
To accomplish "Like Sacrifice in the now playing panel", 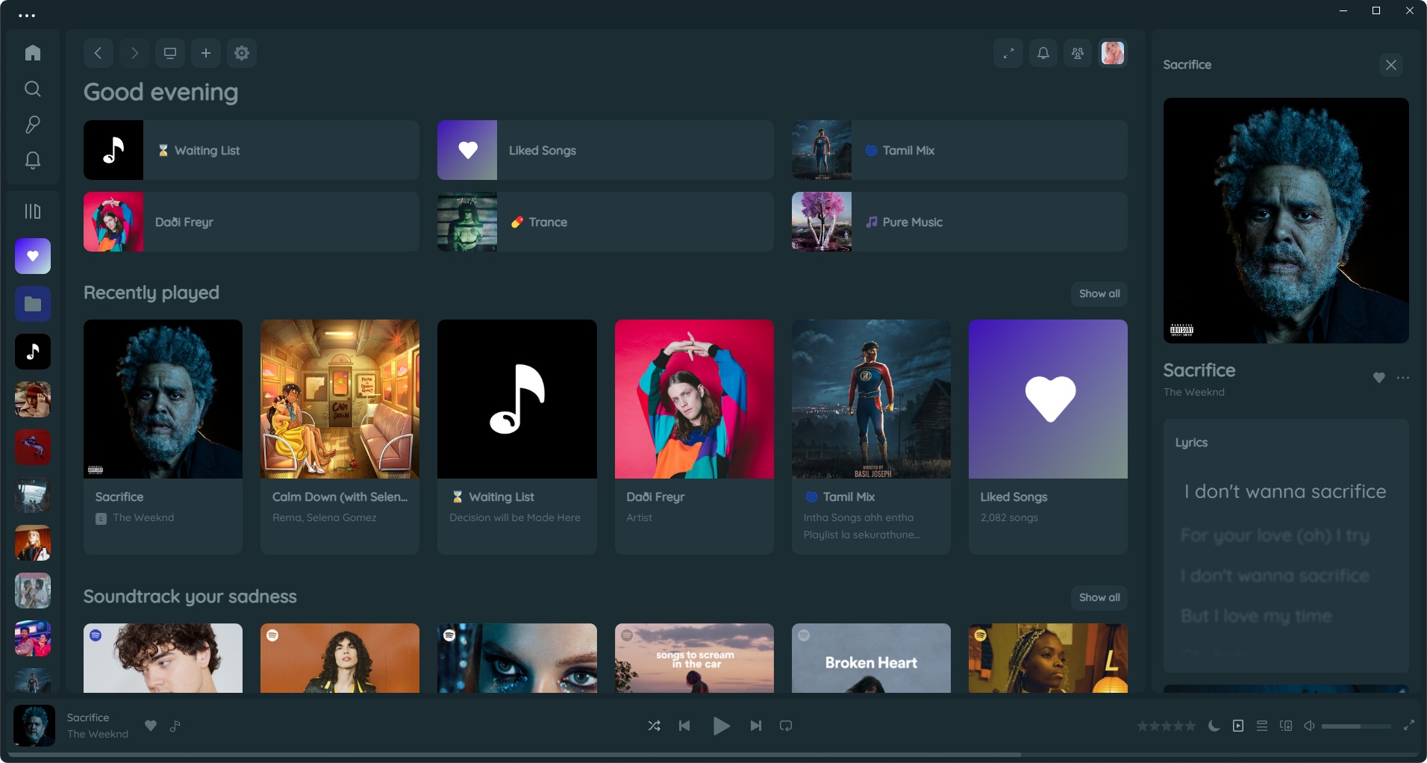I will 1379,378.
